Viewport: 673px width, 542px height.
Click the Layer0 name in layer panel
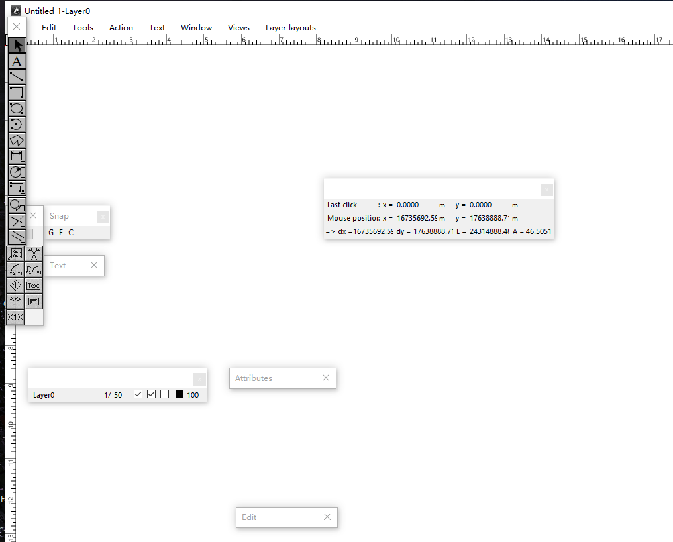(44, 395)
